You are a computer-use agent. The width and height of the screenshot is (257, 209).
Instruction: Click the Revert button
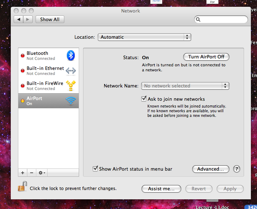coord(199,189)
